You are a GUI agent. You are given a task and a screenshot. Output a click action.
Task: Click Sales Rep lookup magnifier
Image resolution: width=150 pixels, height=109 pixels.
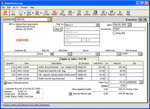(119, 54)
